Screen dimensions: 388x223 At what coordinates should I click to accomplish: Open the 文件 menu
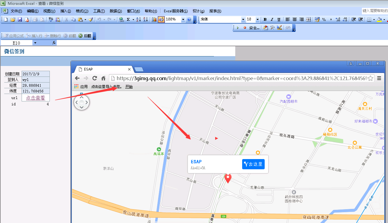pyautogui.click(x=16, y=11)
